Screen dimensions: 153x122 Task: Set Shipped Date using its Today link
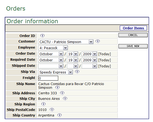click(105, 66)
